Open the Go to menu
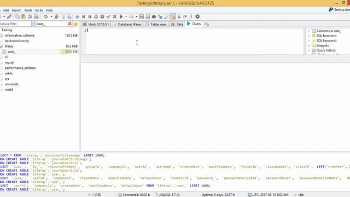Viewport: 350px width, 197px height. click(39, 10)
